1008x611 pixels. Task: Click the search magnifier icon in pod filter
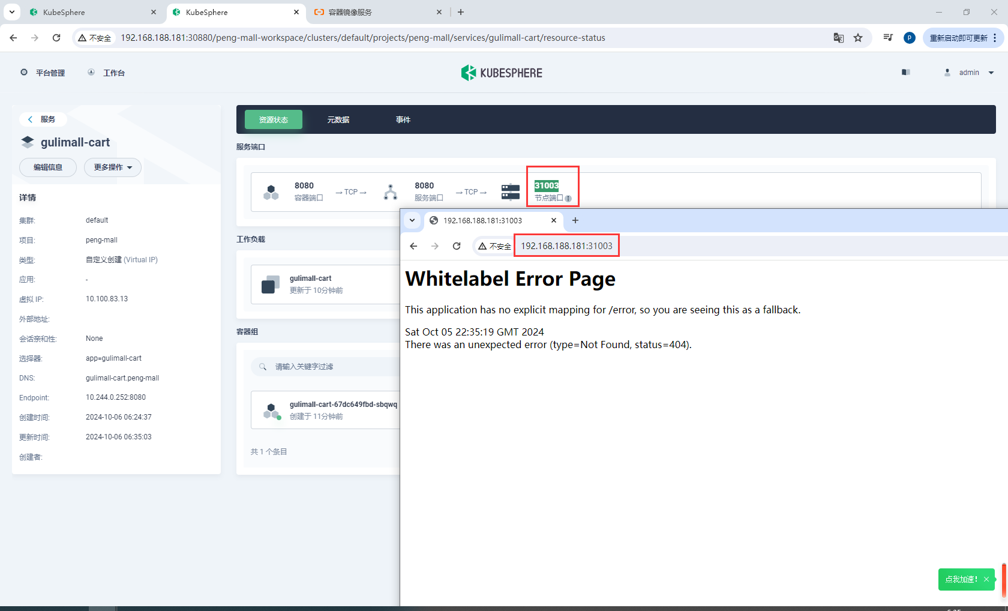263,366
